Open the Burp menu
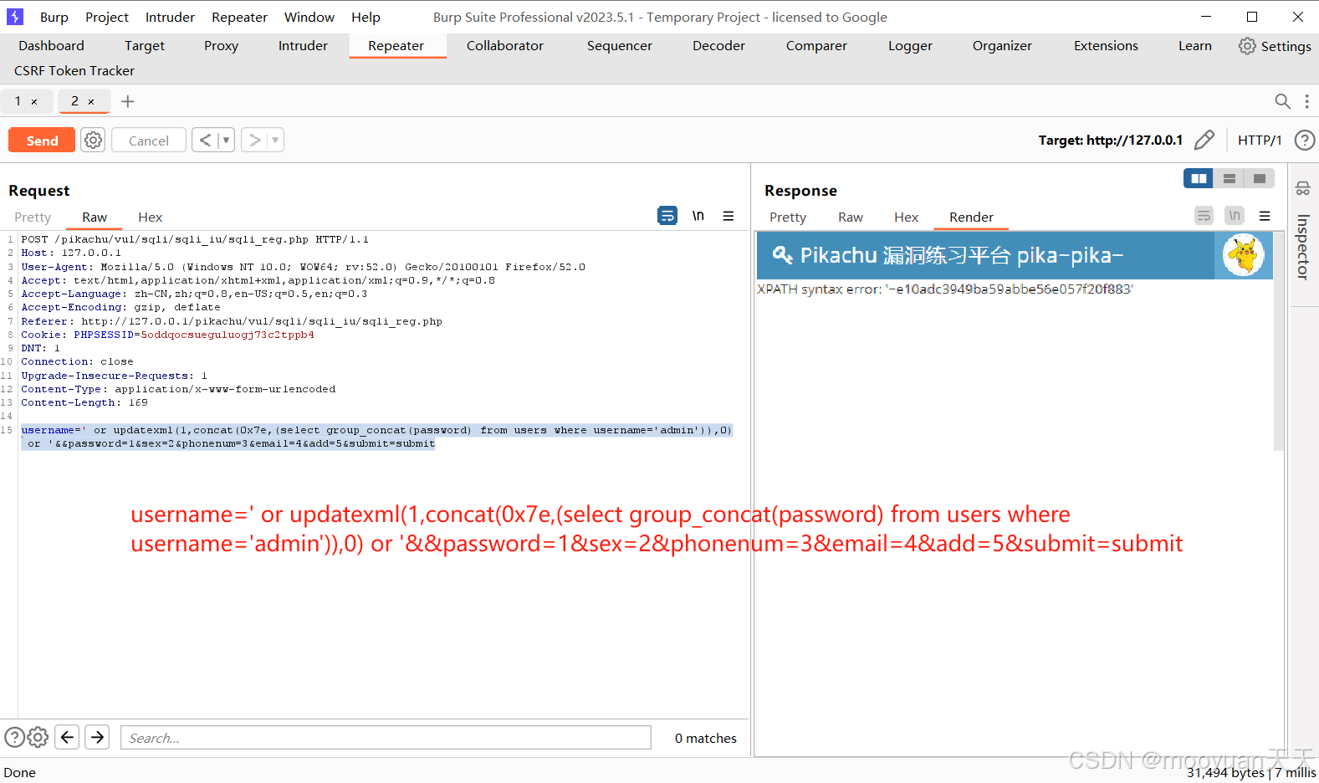 pos(54,17)
